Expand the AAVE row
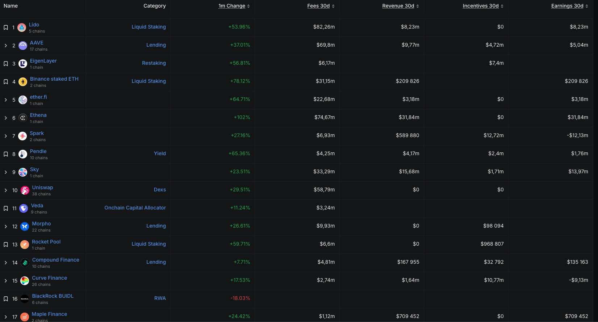This screenshot has height=322, width=598. (6, 46)
